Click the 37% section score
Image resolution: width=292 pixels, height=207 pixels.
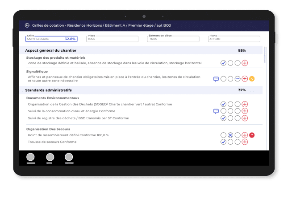tap(242, 90)
